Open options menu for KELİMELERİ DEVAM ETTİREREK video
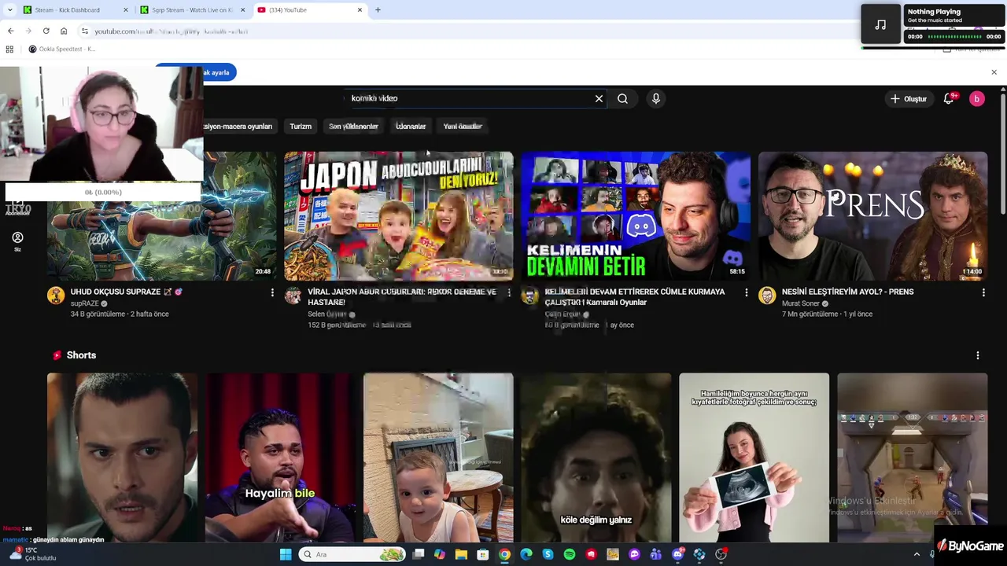The width and height of the screenshot is (1007, 566). 747,292
